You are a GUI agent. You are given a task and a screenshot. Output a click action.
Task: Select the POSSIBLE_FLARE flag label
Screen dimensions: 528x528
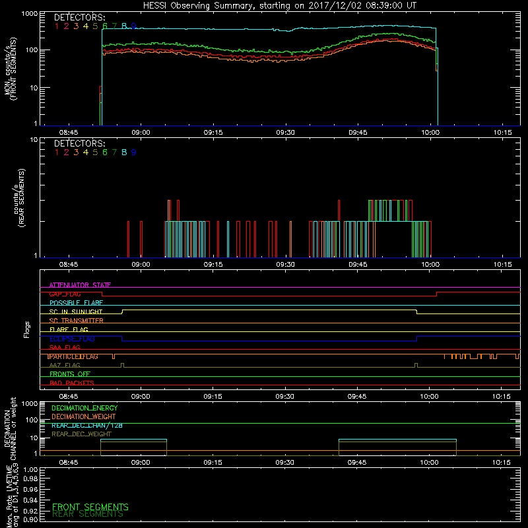tap(76, 303)
